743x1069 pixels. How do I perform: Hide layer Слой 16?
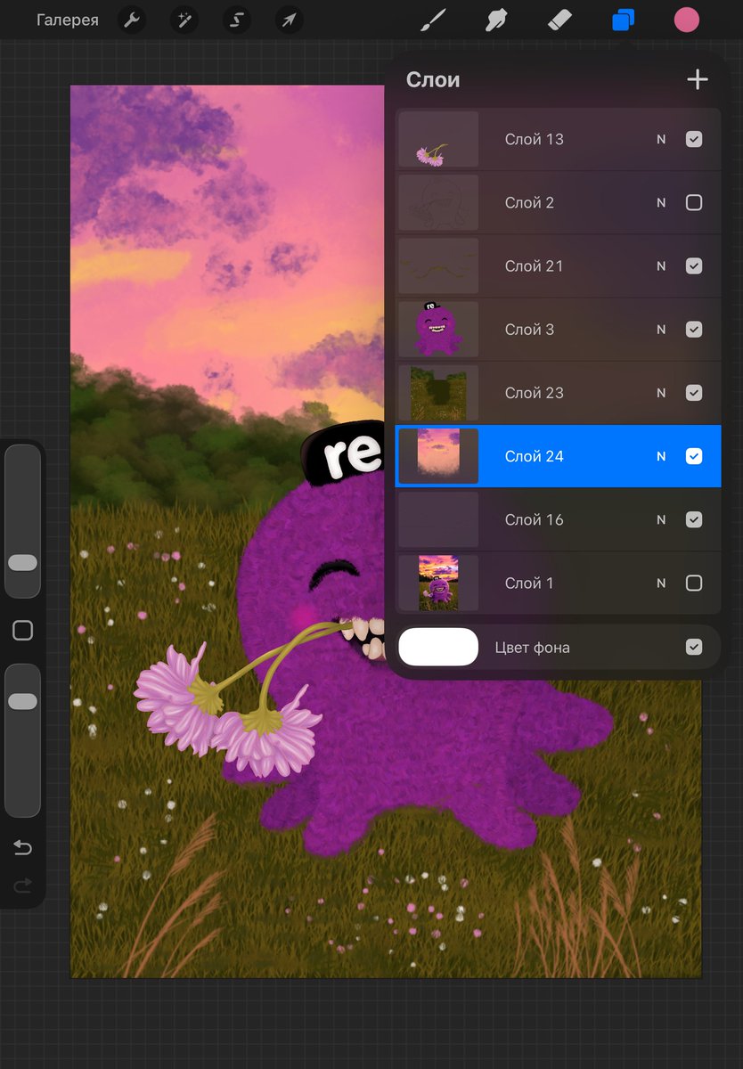(x=694, y=519)
